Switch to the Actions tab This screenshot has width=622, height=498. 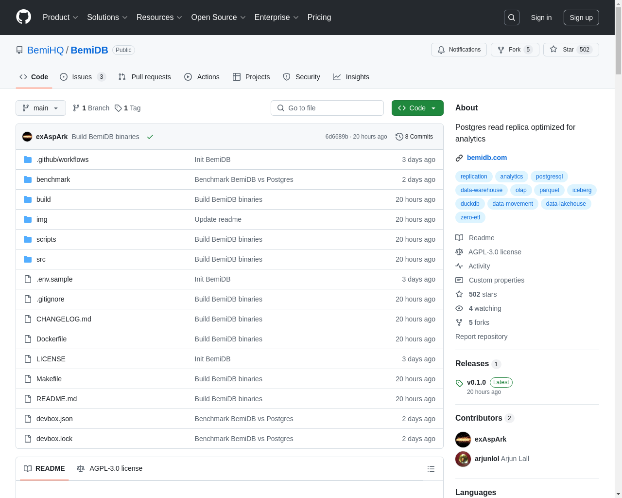[x=202, y=77]
